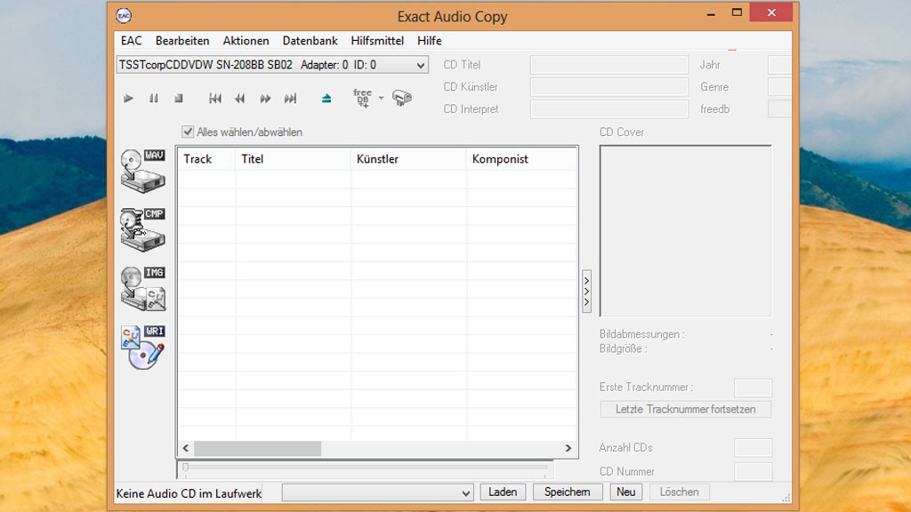Skip to next track with toolbar icon
This screenshot has height=512, width=911.
point(290,99)
